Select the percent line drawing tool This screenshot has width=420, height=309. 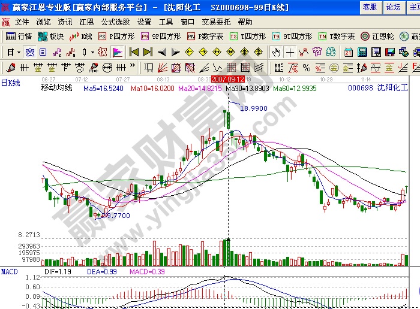coord(306,67)
